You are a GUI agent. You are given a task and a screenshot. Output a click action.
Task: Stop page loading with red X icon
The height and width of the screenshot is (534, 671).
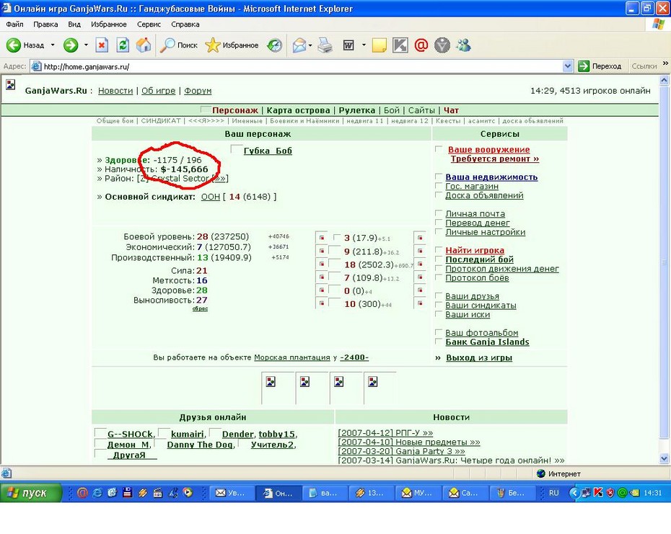coord(102,45)
